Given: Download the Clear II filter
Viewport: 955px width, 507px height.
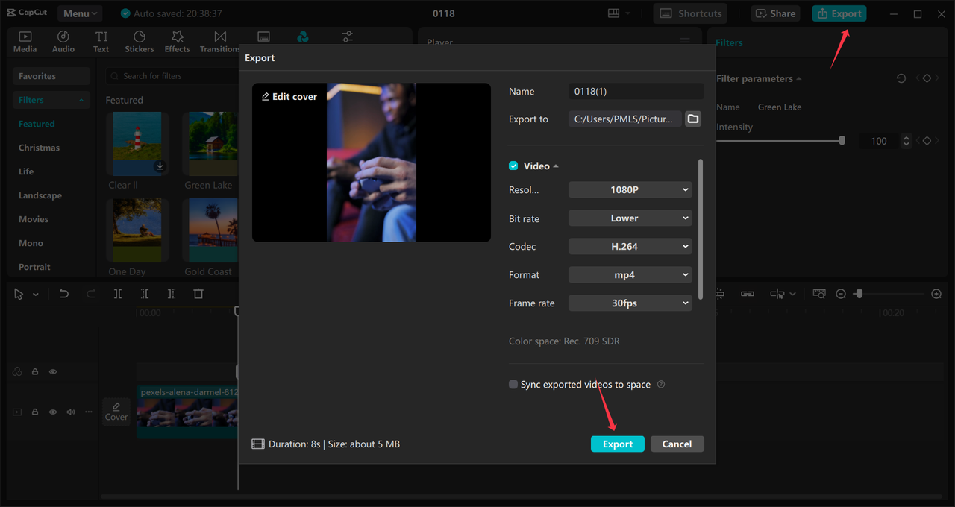Looking at the screenshot, I should (160, 166).
